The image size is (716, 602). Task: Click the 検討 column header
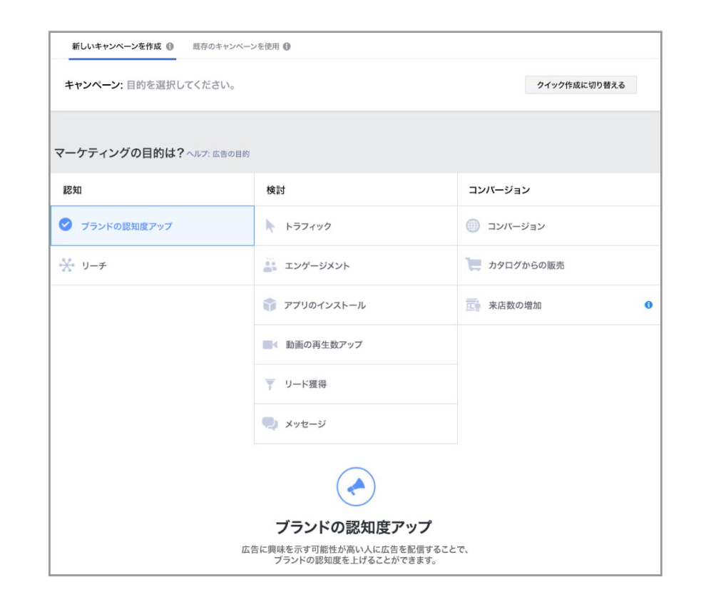(x=275, y=190)
